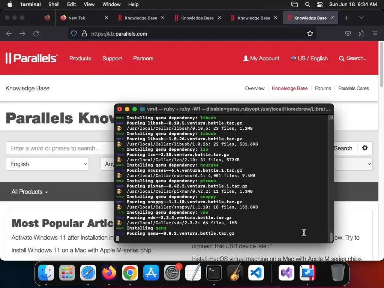Go to Parallels Cares
Viewport: 384px width, 288px height.
click(x=353, y=88)
